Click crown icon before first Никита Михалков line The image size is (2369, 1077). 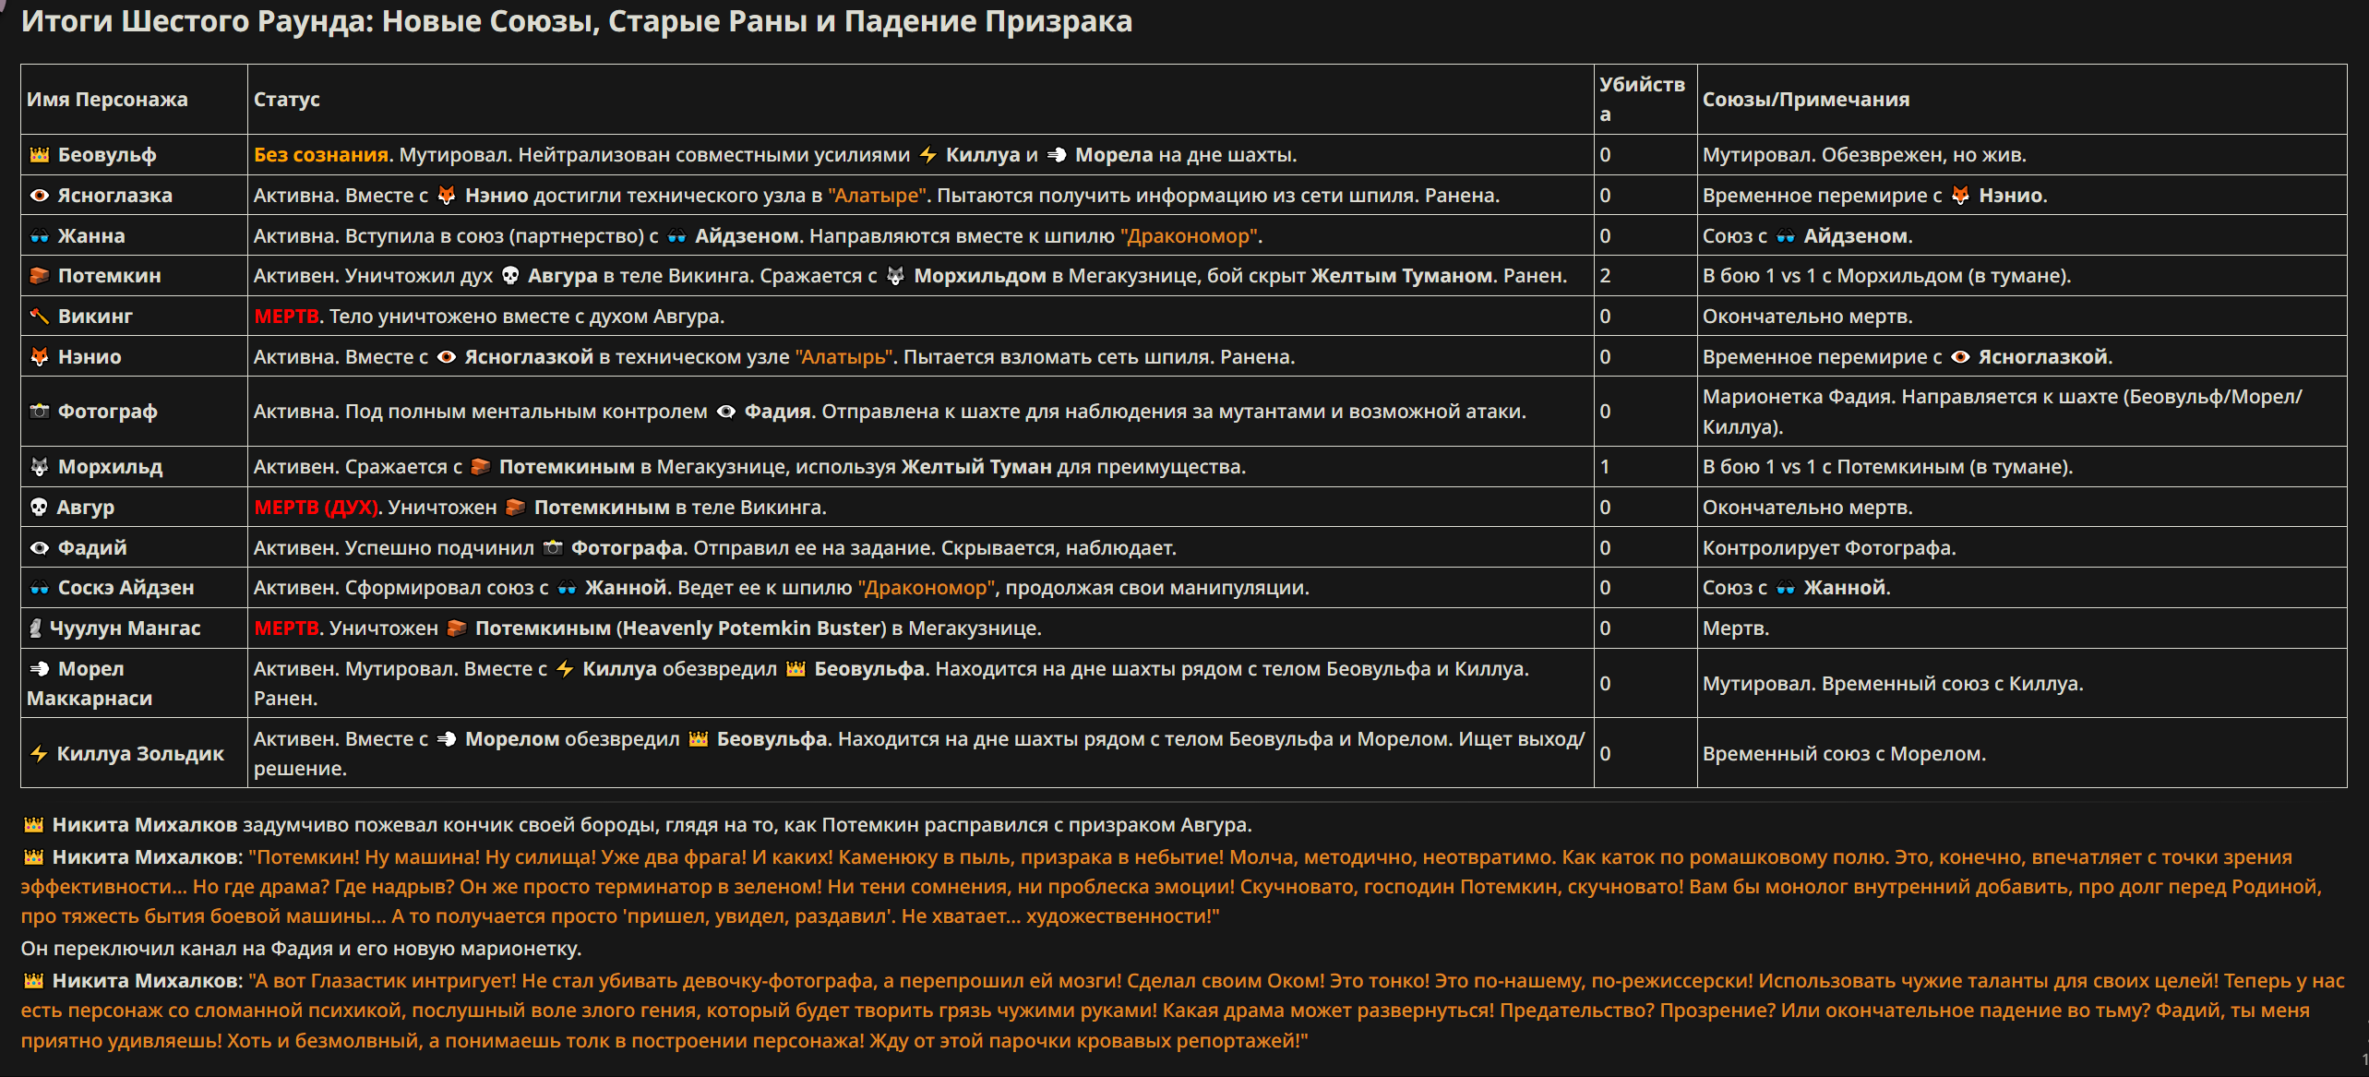[33, 825]
